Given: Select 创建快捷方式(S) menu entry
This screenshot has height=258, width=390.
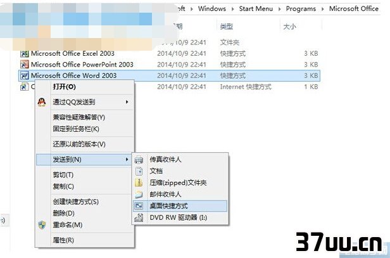Looking at the screenshot, I should [x=75, y=202].
